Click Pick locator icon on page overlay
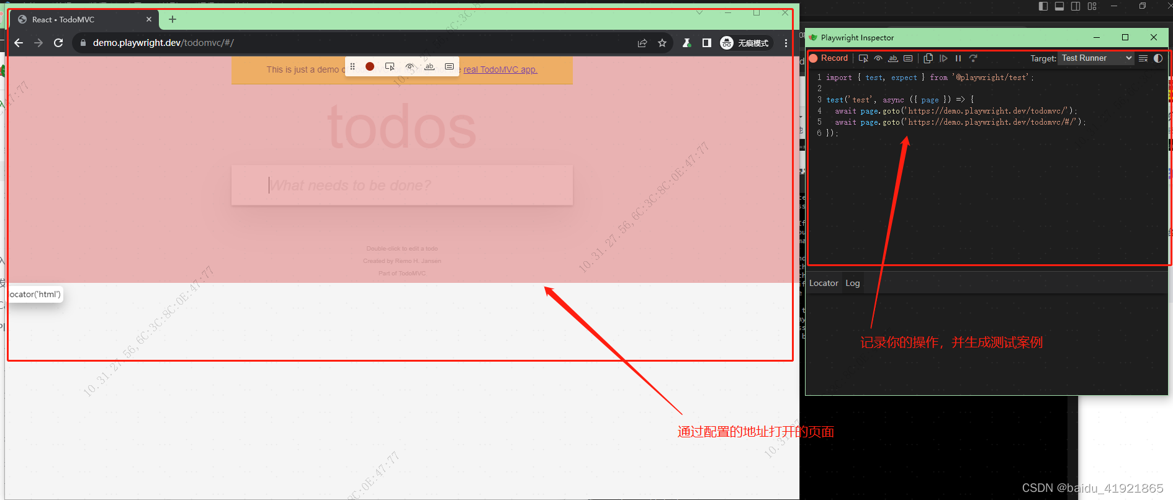1173x500 pixels. tap(390, 66)
